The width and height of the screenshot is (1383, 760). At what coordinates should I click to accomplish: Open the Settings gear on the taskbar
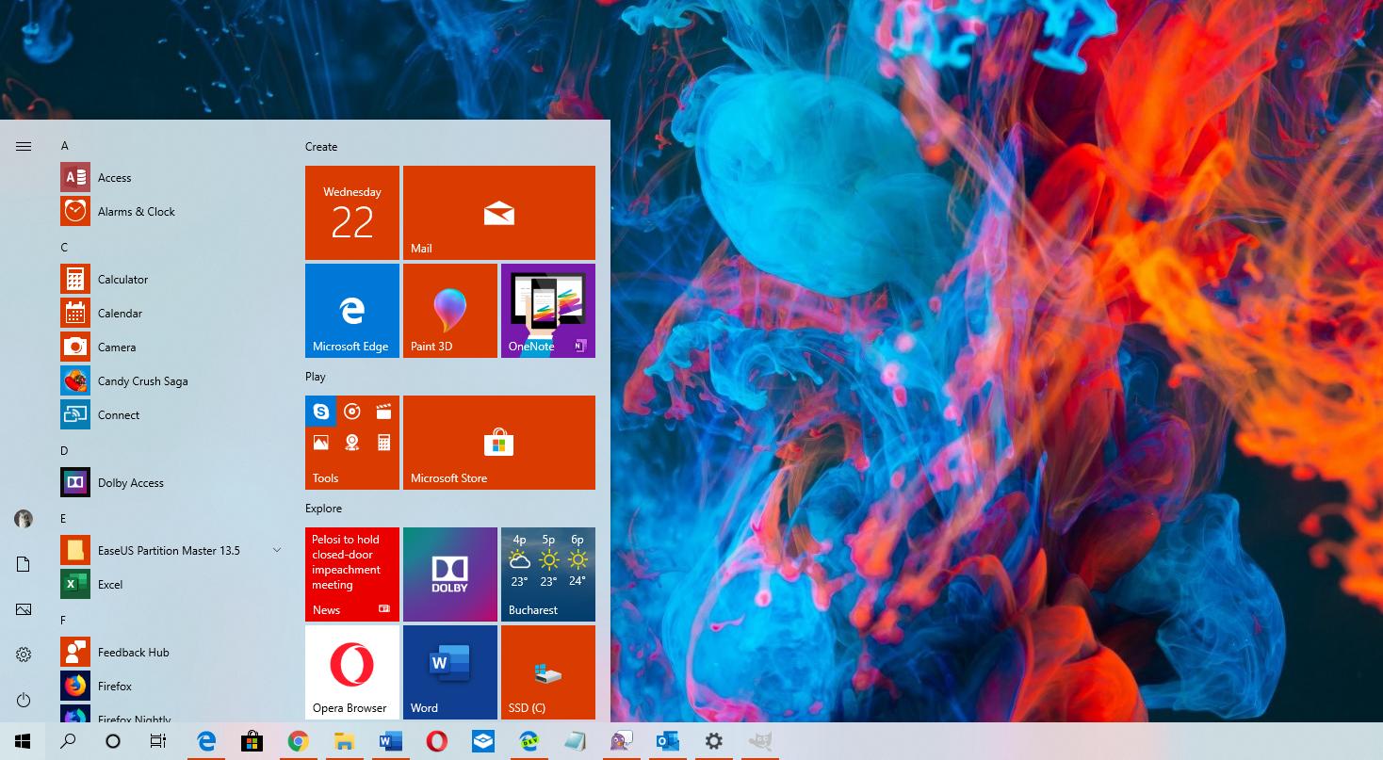pos(713,741)
